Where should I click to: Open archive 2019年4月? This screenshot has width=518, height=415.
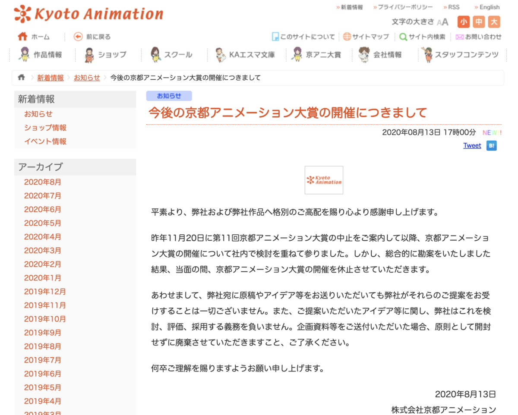(43, 401)
